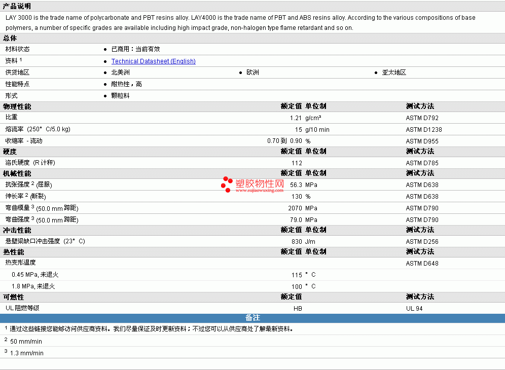This screenshot has height=370, width=505.
Task: Select the shrinkage range 0.70 到 0.90
Action: pos(285,141)
